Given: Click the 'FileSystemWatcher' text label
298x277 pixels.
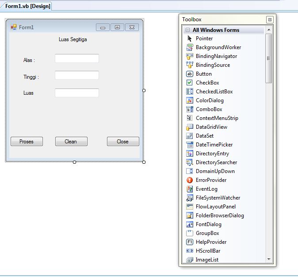Looking at the screenshot, I should tap(218, 198).
